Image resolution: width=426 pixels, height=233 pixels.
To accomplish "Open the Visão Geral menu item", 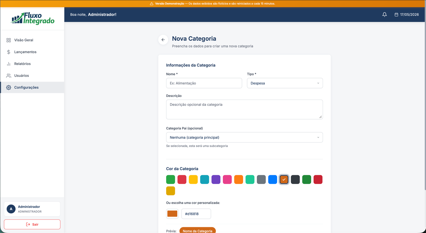I will 32,40.
